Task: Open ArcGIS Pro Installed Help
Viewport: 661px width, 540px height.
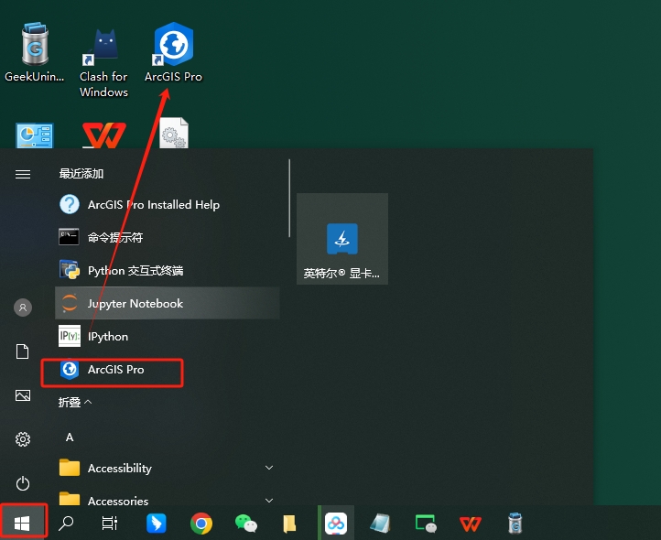Action: (x=168, y=204)
